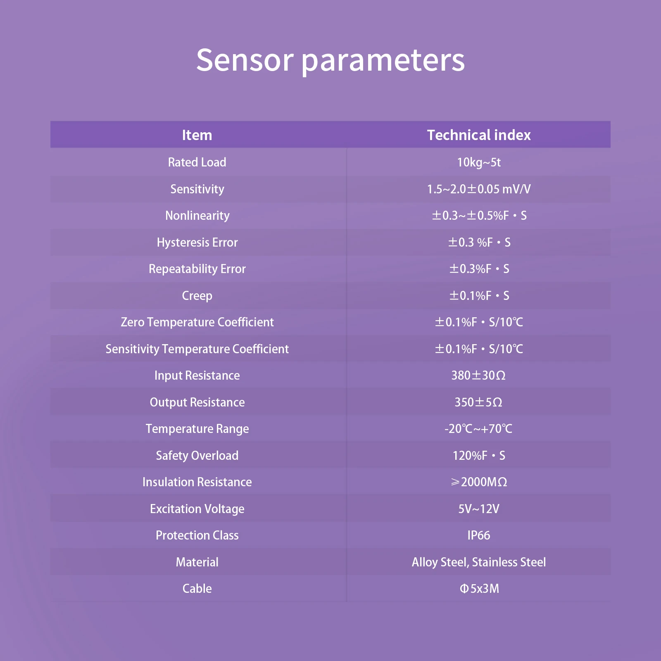Click the Item column header
This screenshot has height=661, width=661.
pos(197,135)
